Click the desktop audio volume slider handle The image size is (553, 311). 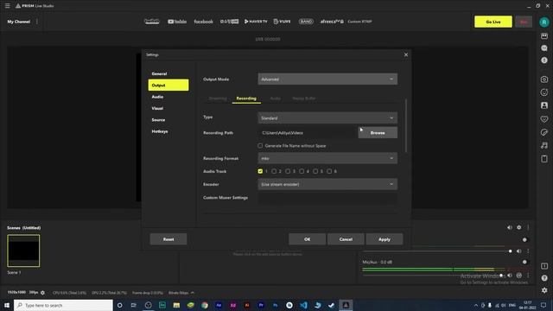[510, 251]
